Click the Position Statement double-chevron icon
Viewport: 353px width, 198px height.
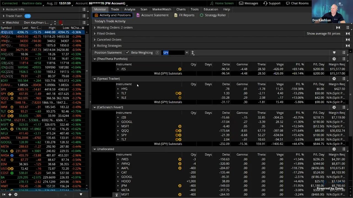tap(334, 53)
